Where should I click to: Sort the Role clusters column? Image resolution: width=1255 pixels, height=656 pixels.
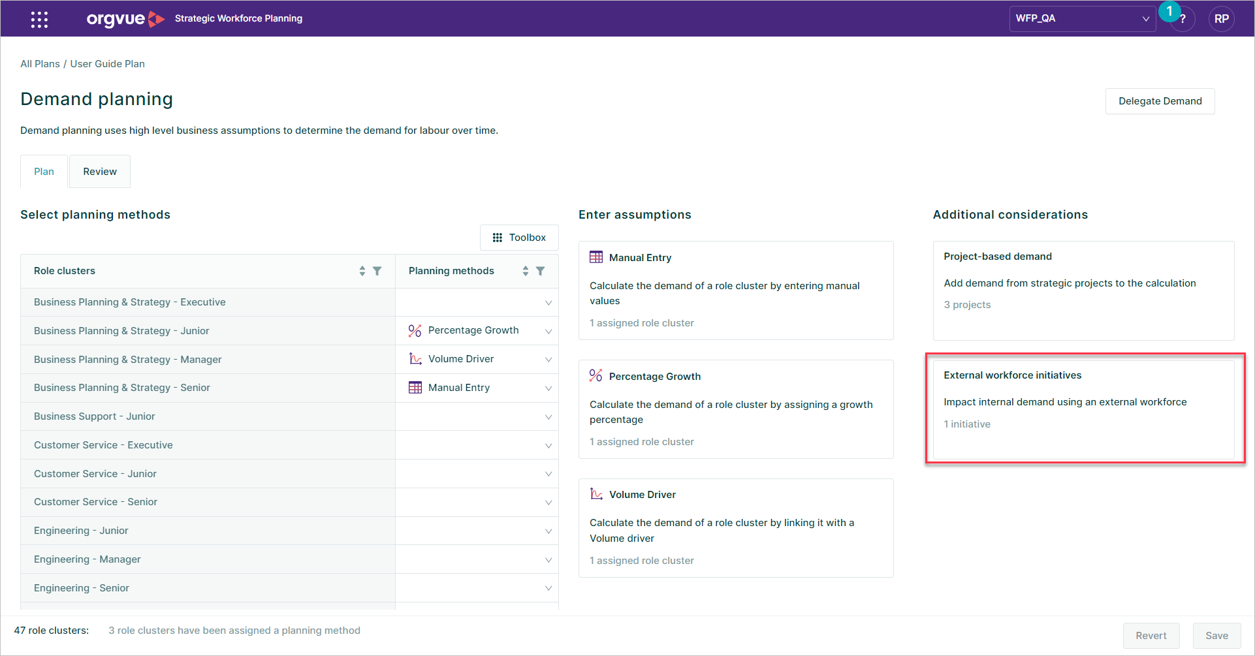point(362,271)
